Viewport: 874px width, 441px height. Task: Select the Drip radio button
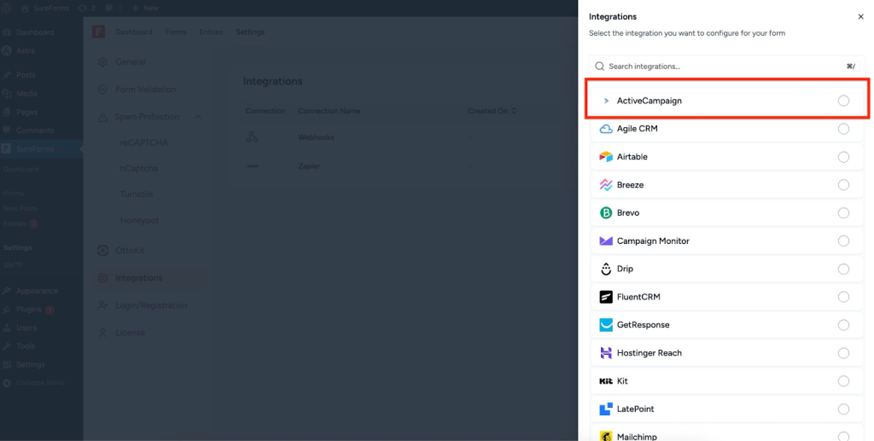[843, 269]
